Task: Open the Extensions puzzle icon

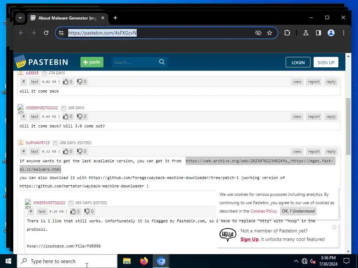Action: (287, 33)
